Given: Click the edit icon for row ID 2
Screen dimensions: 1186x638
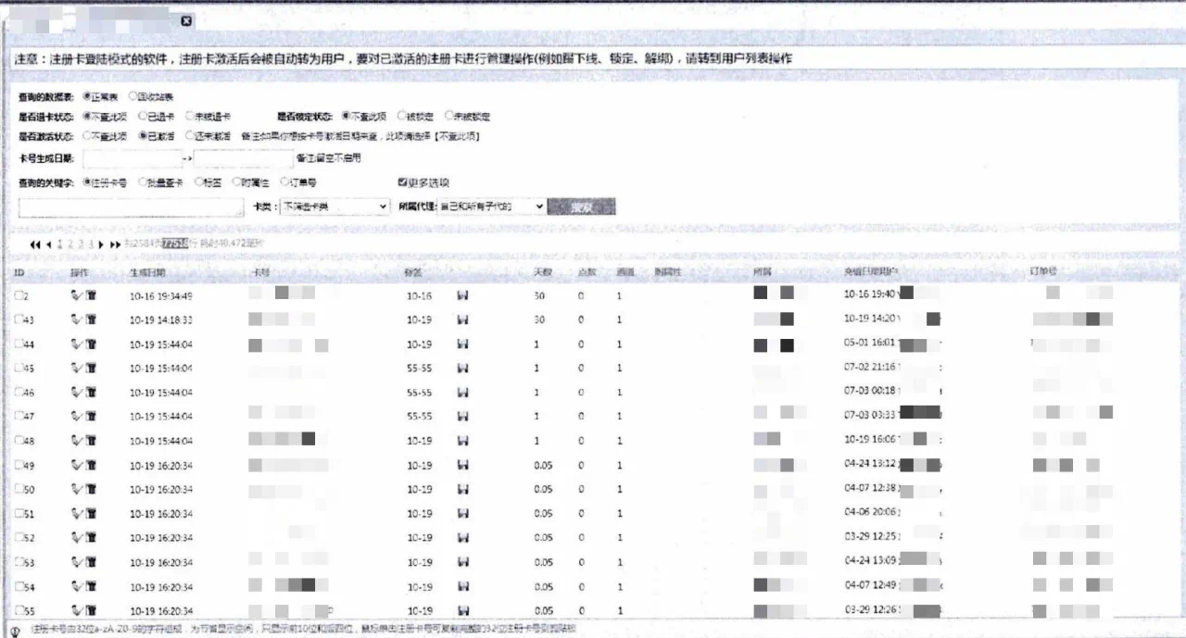Looking at the screenshot, I should click(76, 295).
